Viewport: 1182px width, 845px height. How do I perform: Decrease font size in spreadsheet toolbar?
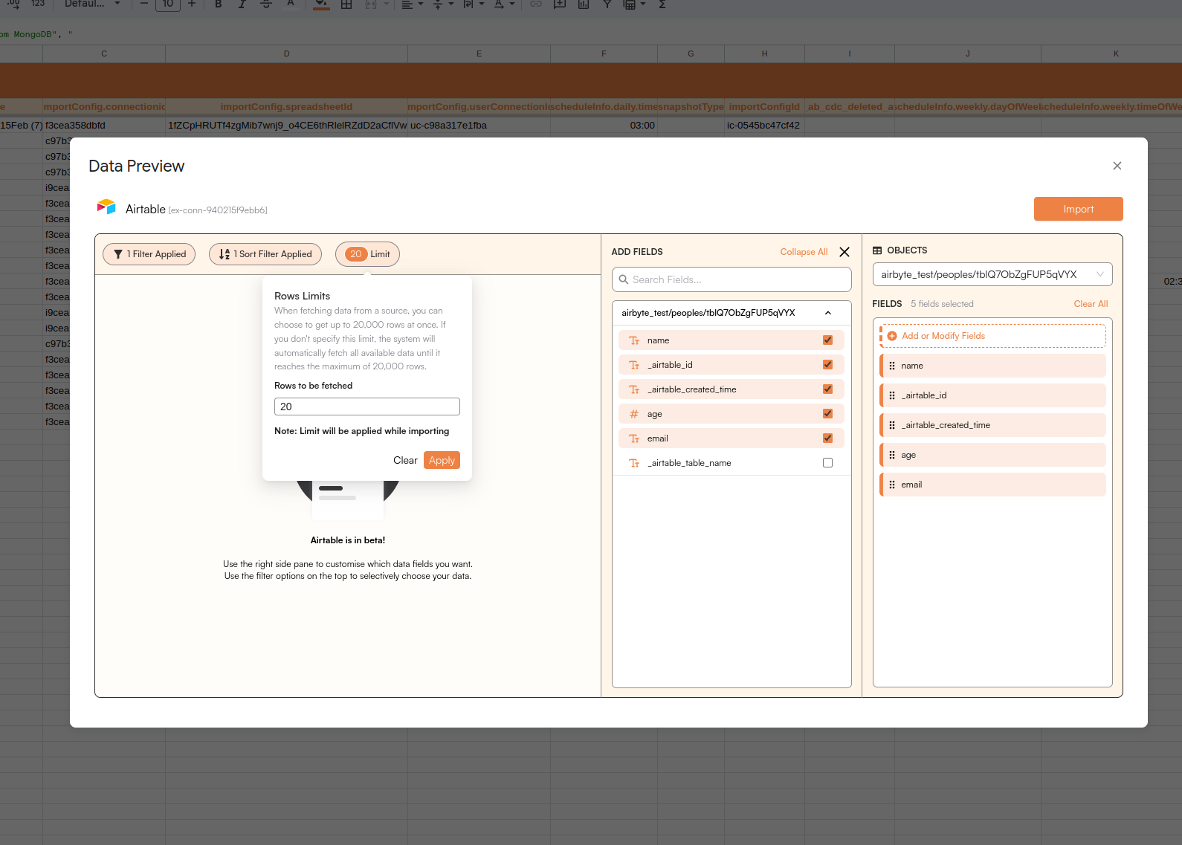click(x=144, y=4)
